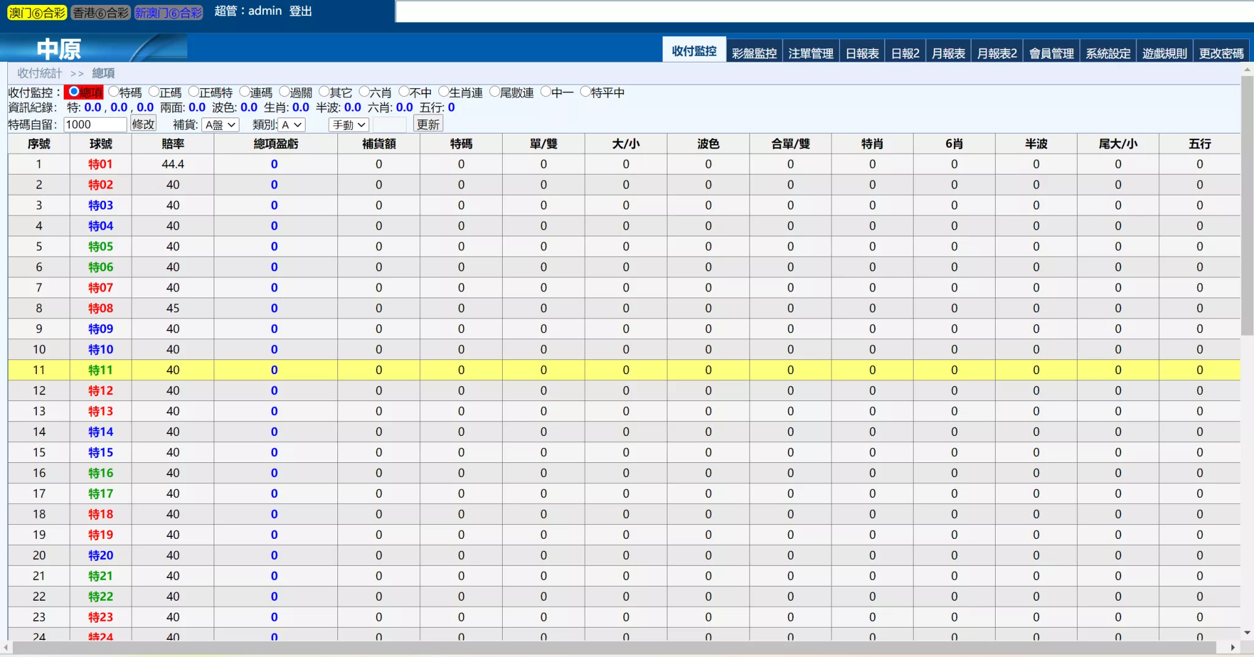The height and width of the screenshot is (657, 1254).
Task: Open the 特08 ball number link
Action: [100, 308]
